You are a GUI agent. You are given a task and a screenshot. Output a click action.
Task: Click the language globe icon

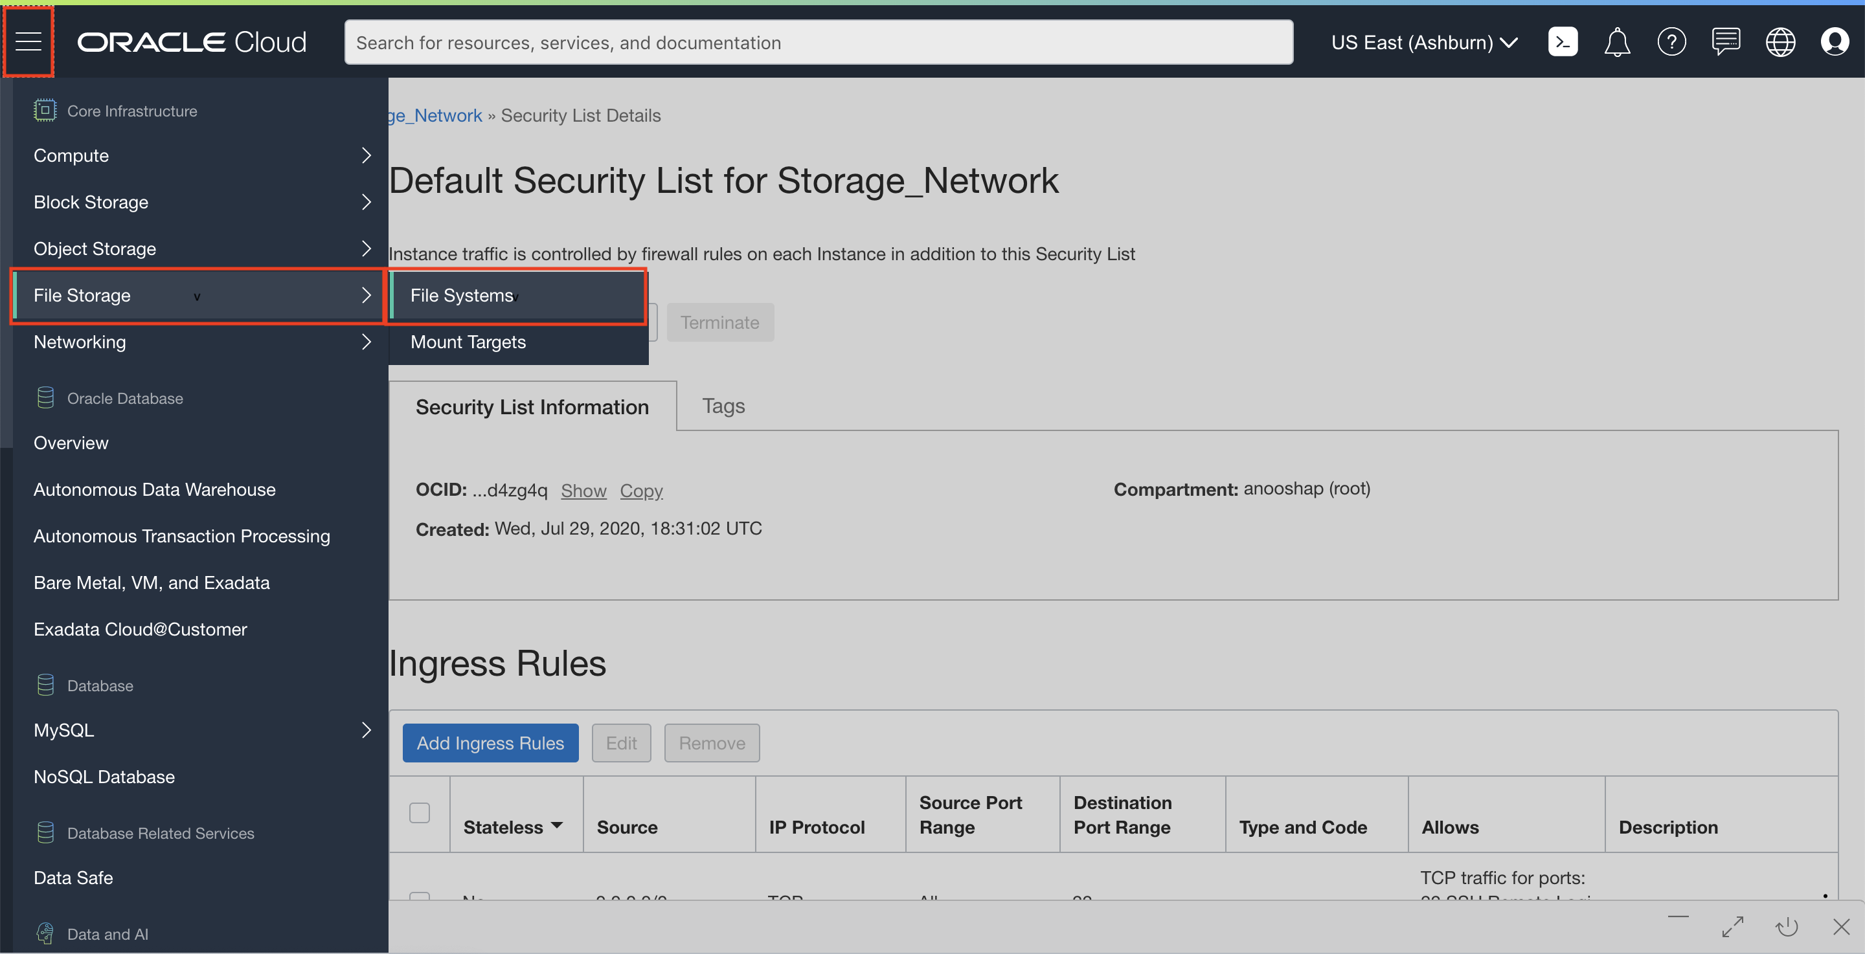tap(1780, 42)
